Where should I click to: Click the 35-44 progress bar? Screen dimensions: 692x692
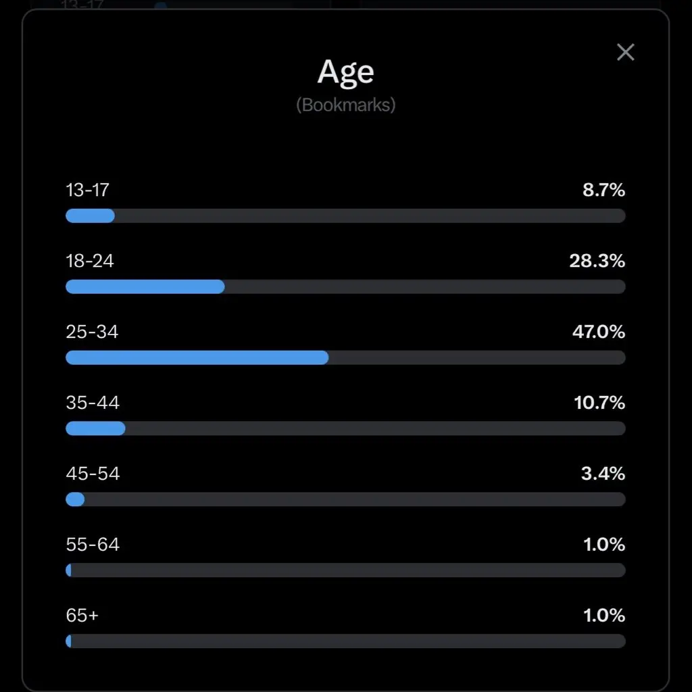(345, 428)
